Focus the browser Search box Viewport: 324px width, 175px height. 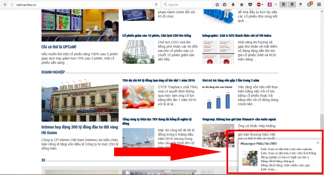click(187, 4)
